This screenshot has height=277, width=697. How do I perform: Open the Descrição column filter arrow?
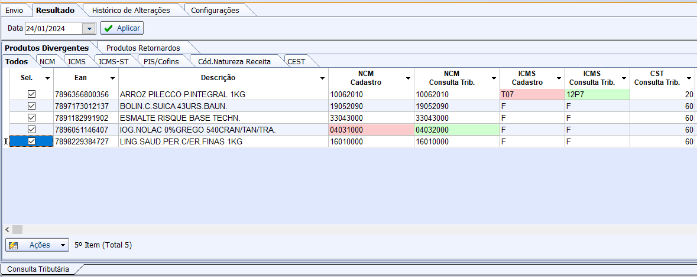[322, 78]
